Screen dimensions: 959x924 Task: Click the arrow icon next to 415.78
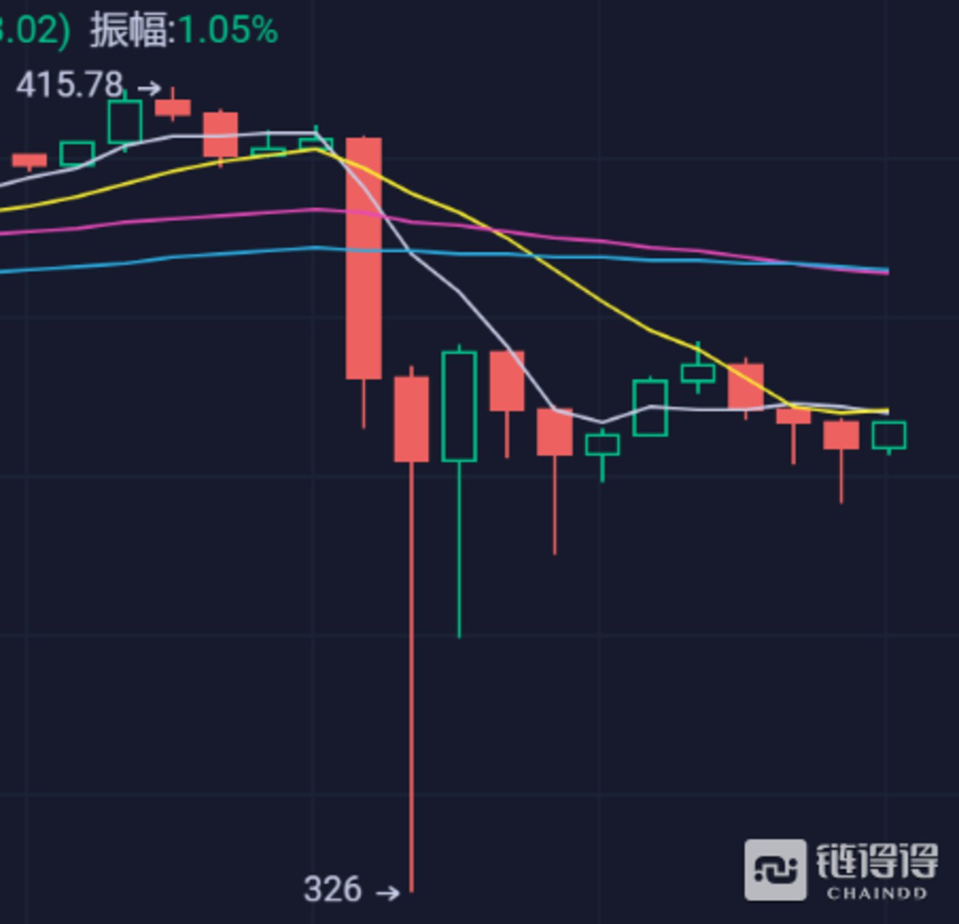(x=149, y=88)
